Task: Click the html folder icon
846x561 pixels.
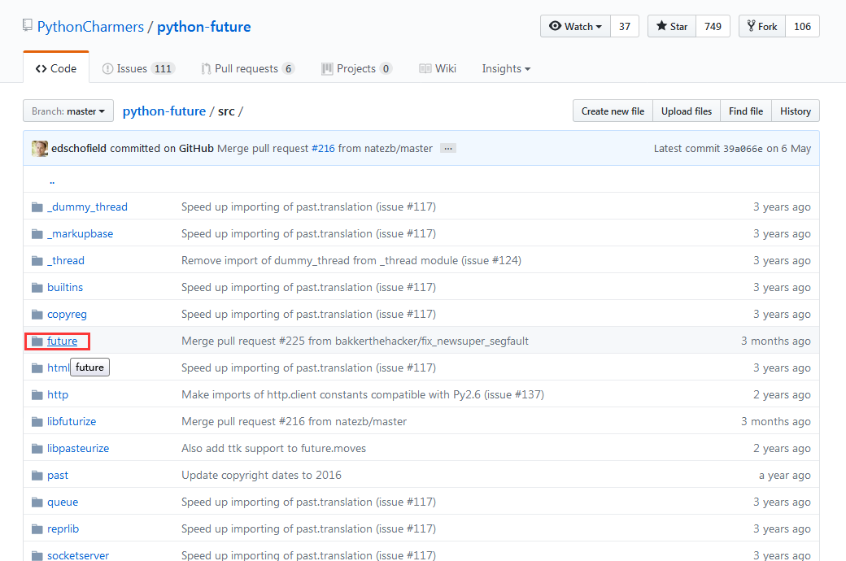Action: [x=37, y=368]
